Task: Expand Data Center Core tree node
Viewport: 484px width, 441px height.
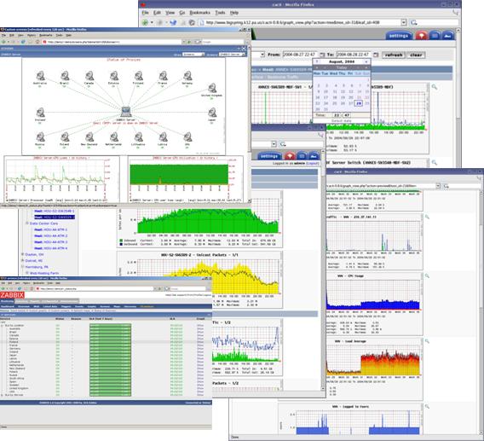Action: pos(27,223)
